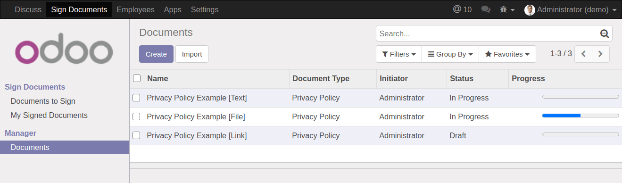622x183 pixels.
Task: Open the Filters dropdown
Action: click(x=399, y=54)
